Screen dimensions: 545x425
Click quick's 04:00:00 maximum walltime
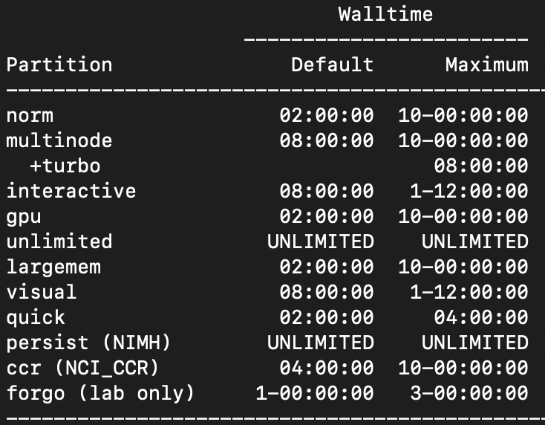point(480,317)
